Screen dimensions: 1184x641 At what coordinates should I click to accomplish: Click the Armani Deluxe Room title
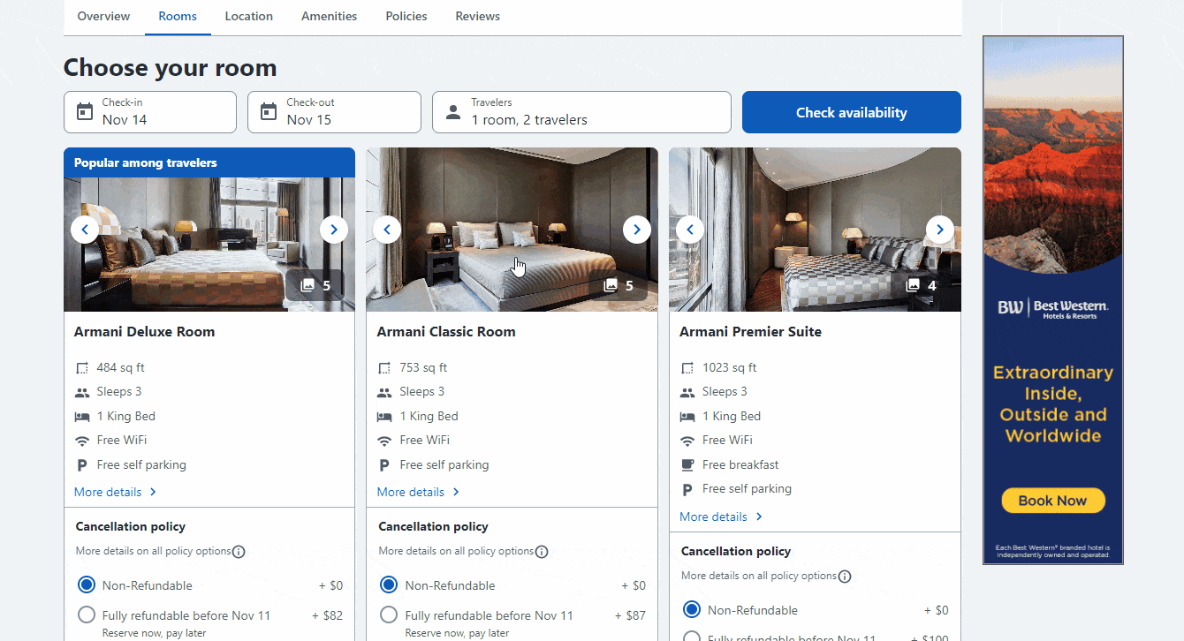(145, 332)
